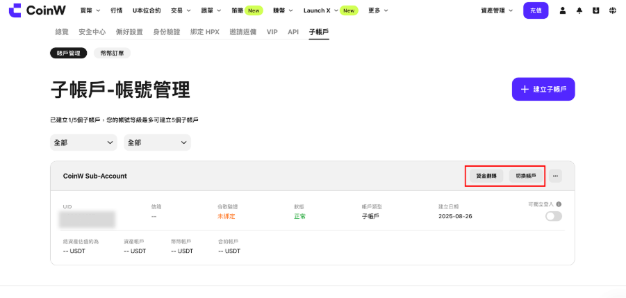This screenshot has width=626, height=298.
Task: Click the 幣幣帳戶 label
Action: click(x=181, y=241)
